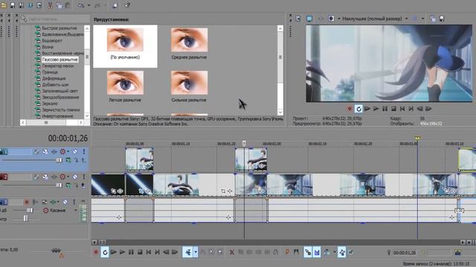Viewport: 476px width, 267px height.
Task: Open automation settings dropdown on track 2
Action: point(68,177)
